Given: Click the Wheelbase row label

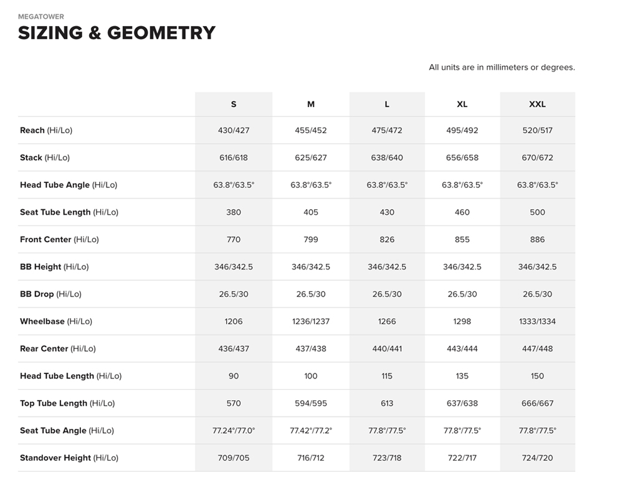Looking at the screenshot, I should click(56, 322).
